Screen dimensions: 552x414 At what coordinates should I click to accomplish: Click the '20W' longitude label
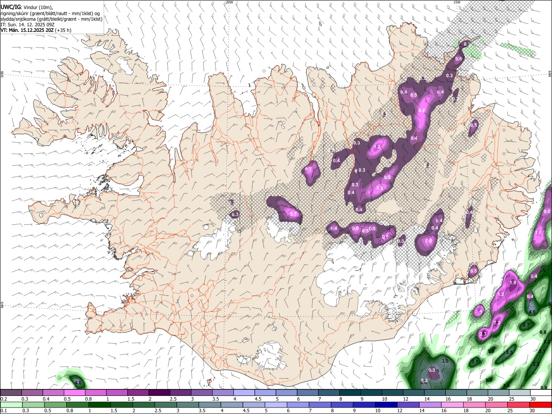click(230, 2)
